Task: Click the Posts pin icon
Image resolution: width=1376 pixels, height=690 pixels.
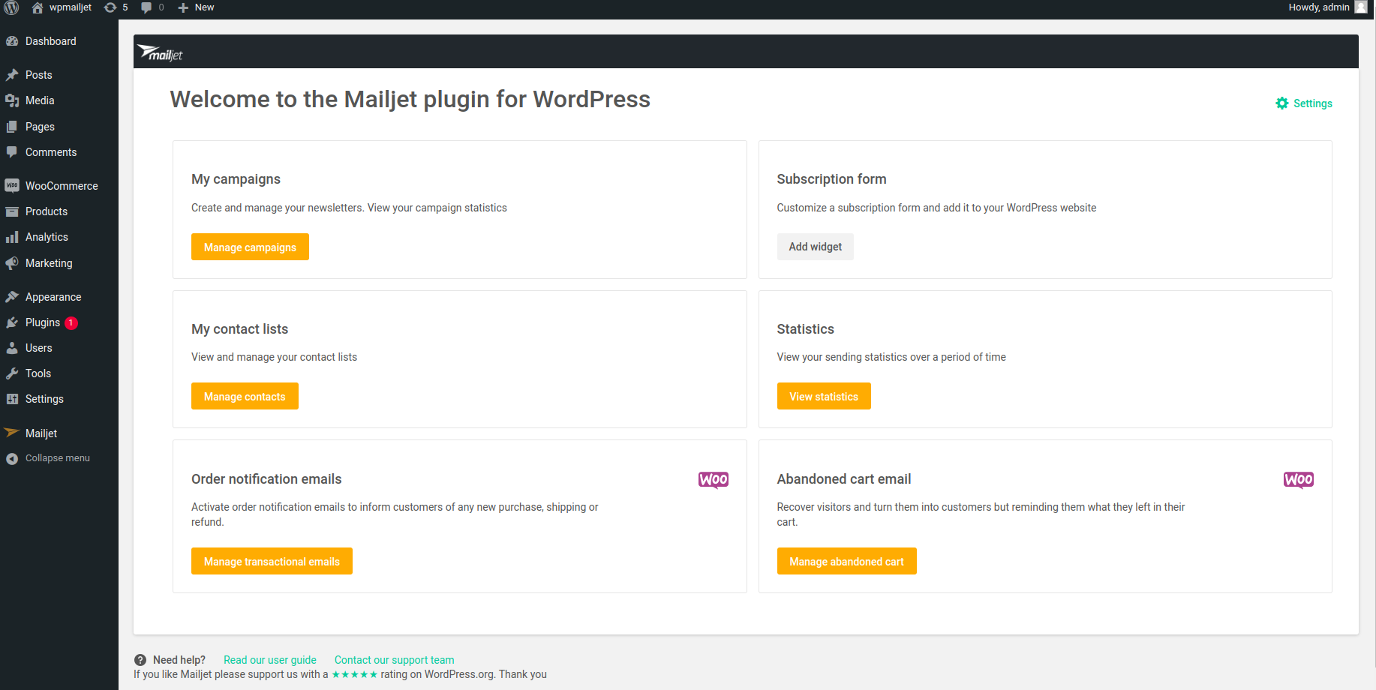Action: 12,75
